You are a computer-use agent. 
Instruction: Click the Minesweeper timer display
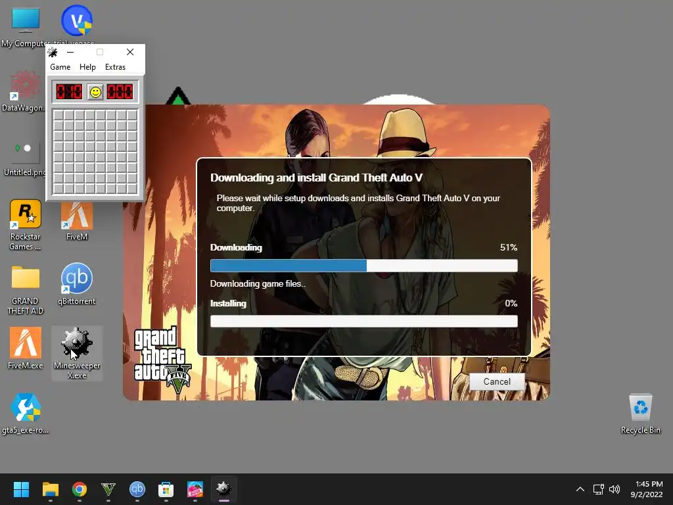[120, 92]
